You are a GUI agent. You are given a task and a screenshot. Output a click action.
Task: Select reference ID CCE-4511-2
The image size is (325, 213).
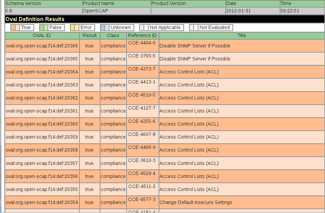point(142,187)
